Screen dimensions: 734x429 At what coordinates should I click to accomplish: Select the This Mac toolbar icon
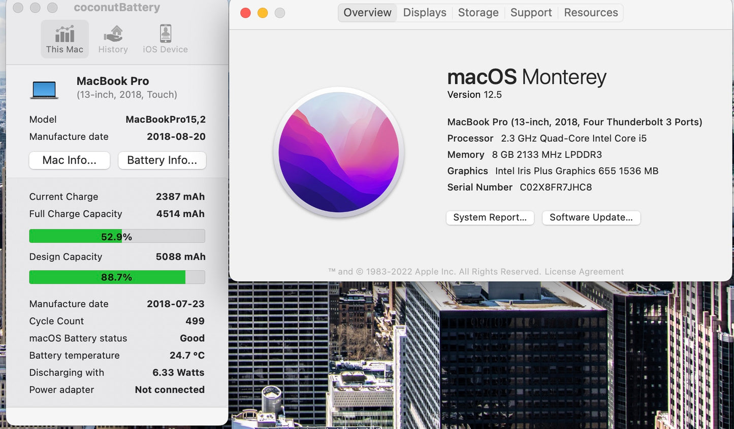(x=65, y=39)
